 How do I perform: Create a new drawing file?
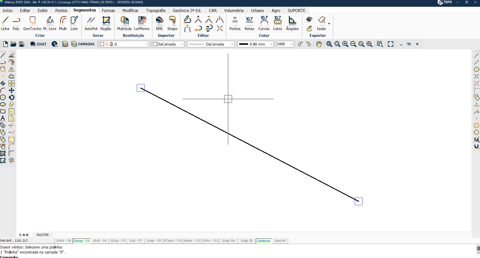(x=6, y=44)
